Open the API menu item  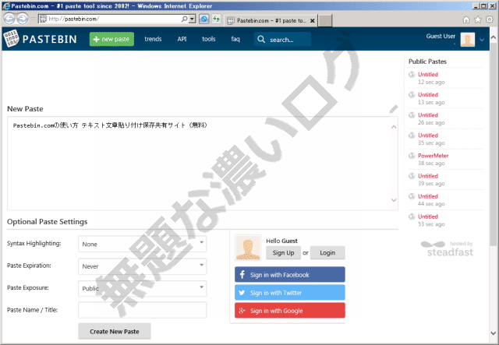182,39
